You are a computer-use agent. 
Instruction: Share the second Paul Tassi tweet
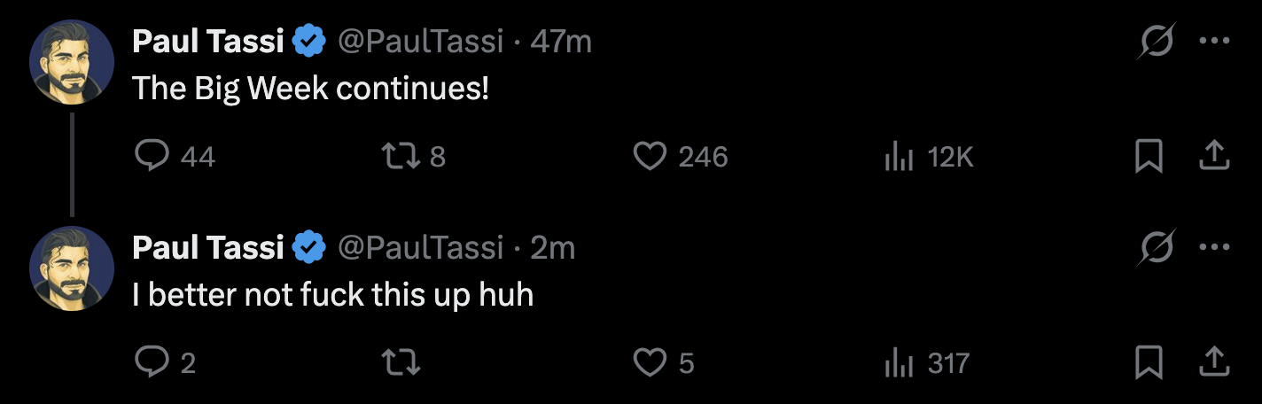[1214, 361]
